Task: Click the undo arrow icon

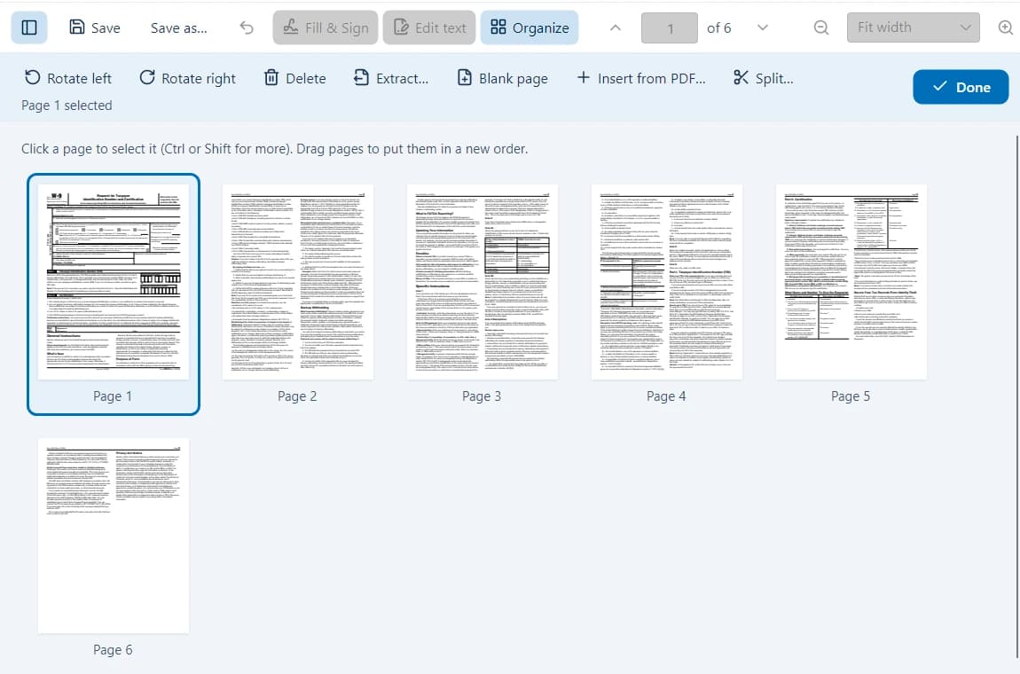Action: click(247, 27)
